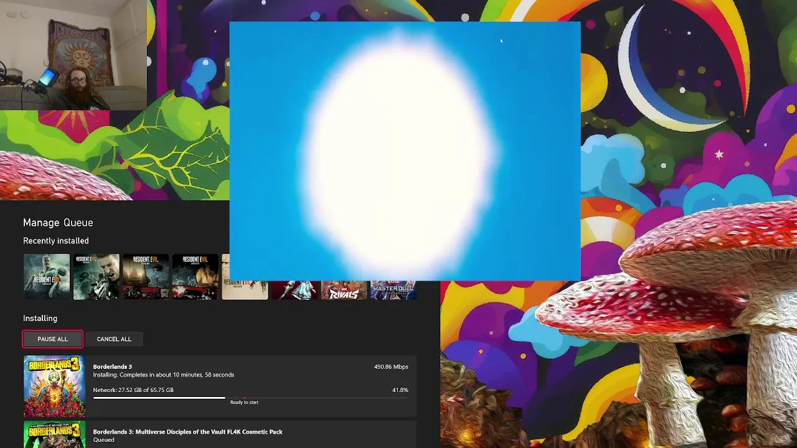The height and width of the screenshot is (448, 797).
Task: Click the Network 27.52 GB of 65.75 GB text
Action: coord(133,390)
